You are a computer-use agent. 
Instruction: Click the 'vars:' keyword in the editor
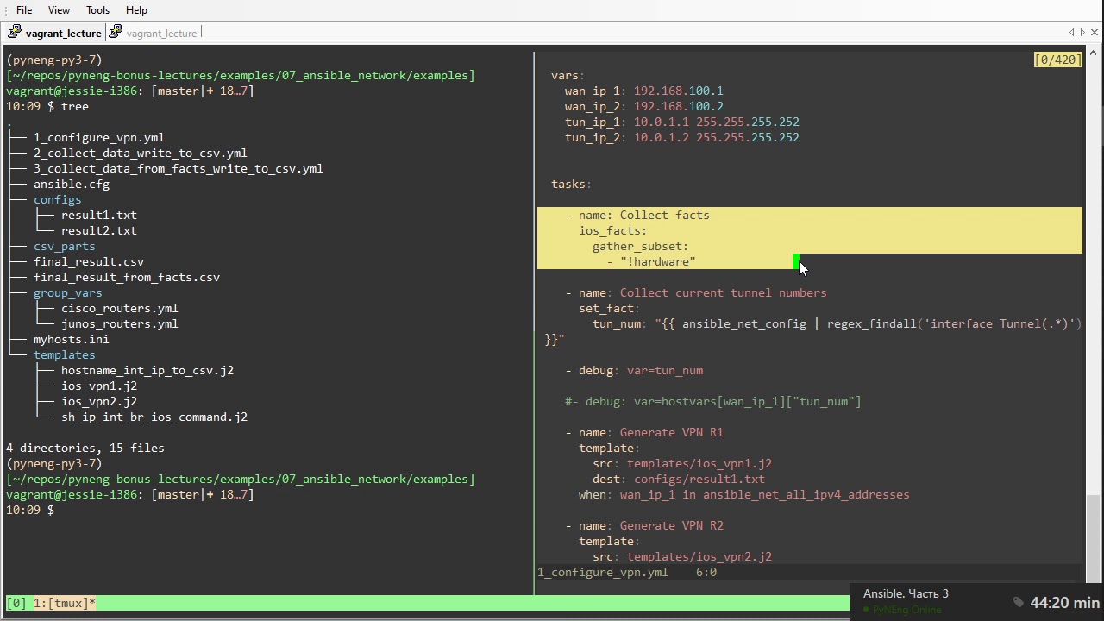tap(568, 75)
